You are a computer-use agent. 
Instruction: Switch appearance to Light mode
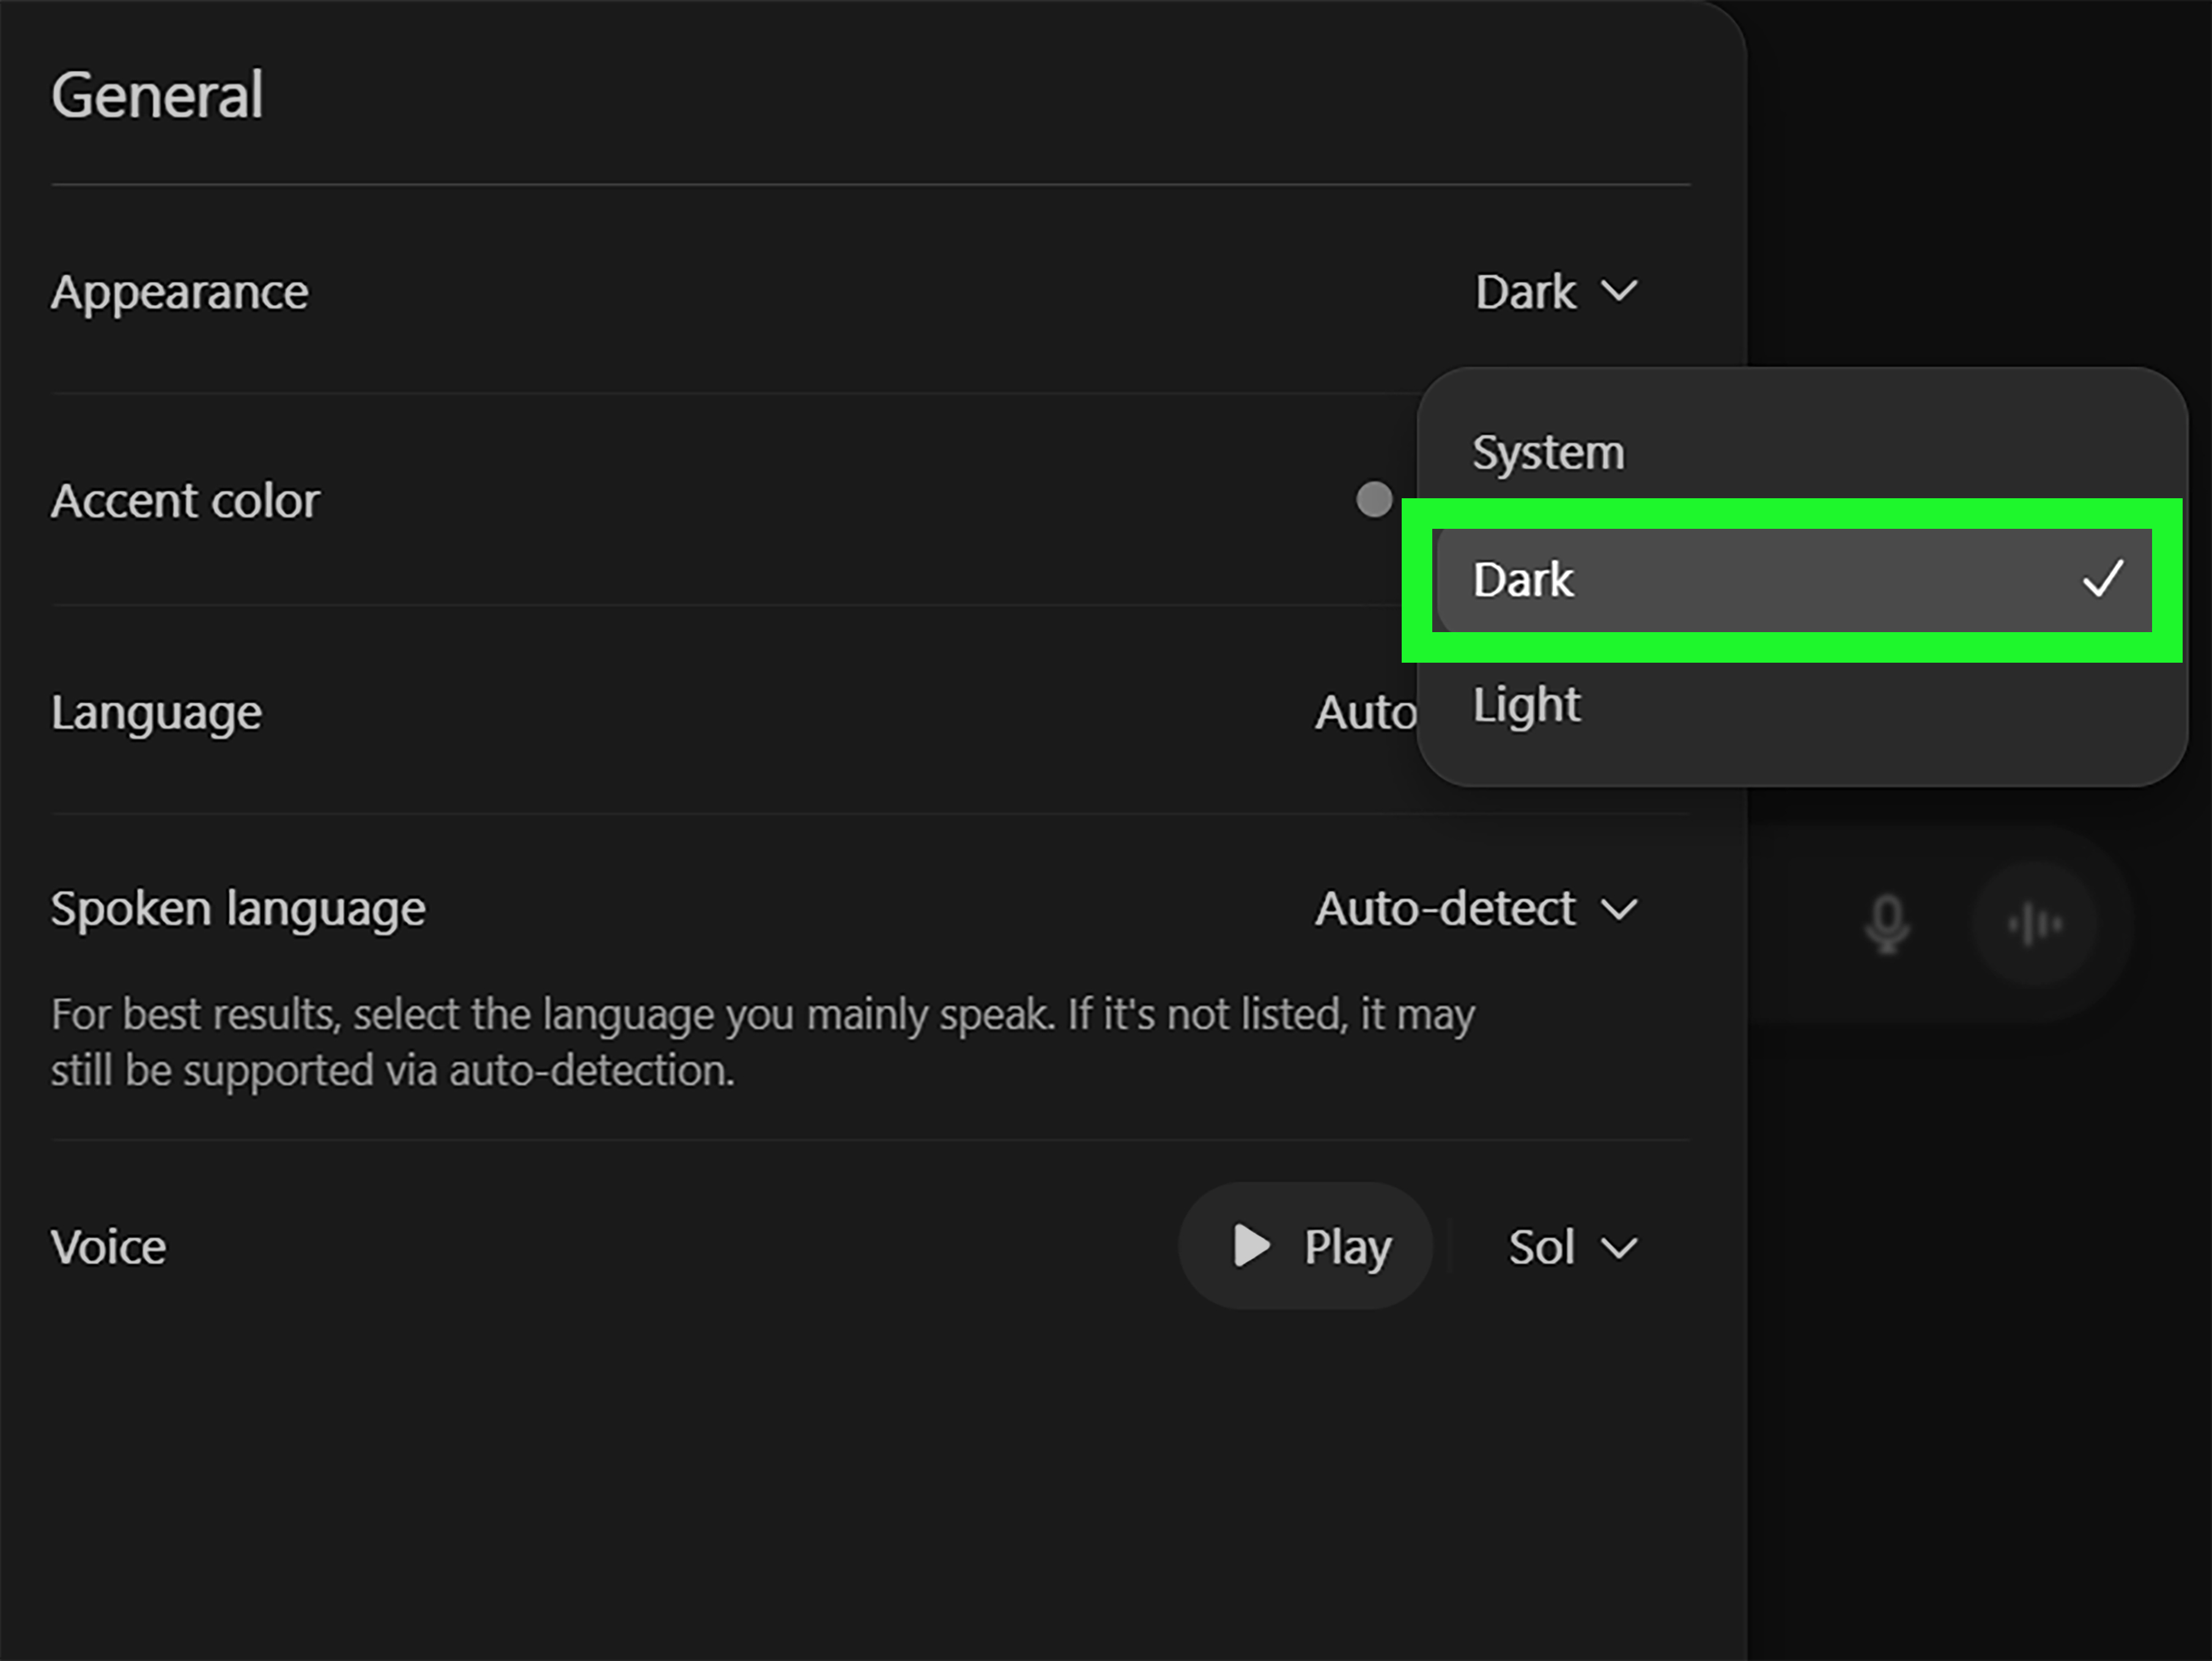(x=1526, y=702)
